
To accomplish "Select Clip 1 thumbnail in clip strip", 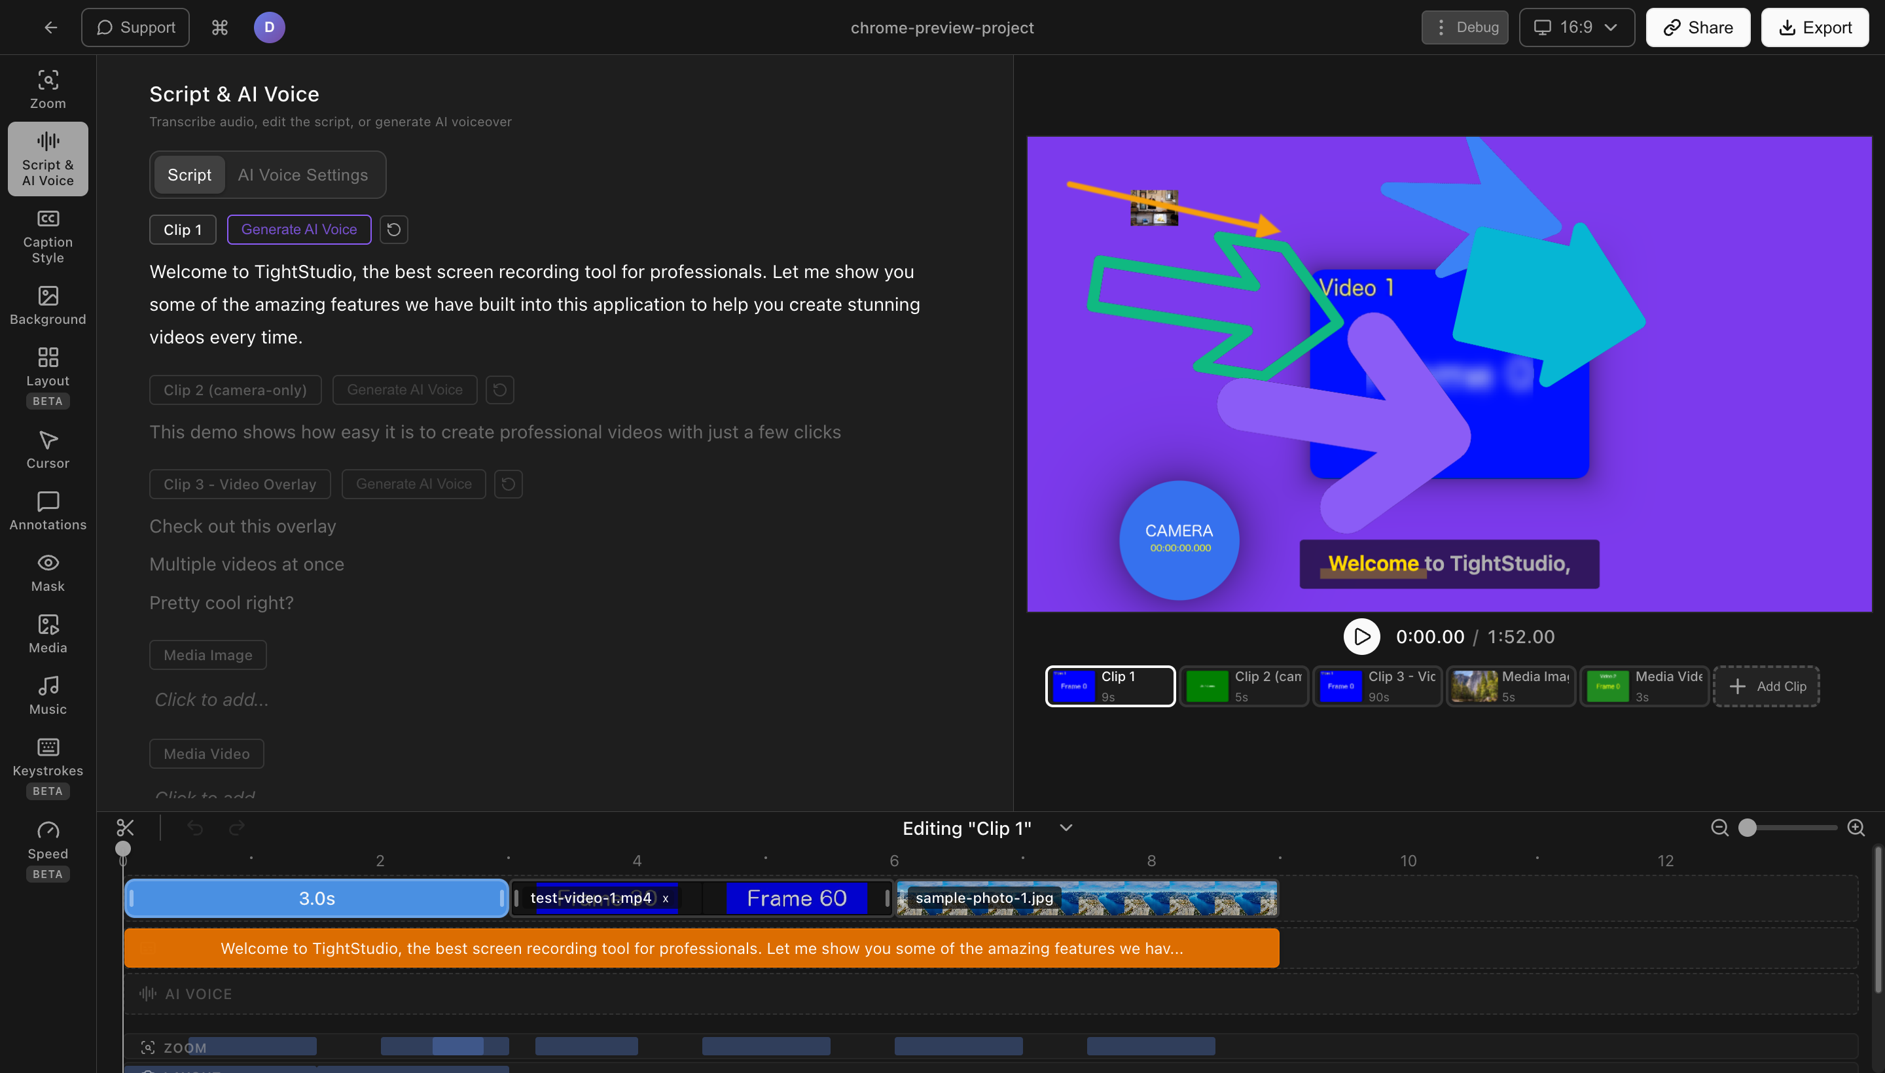I will (x=1110, y=686).
